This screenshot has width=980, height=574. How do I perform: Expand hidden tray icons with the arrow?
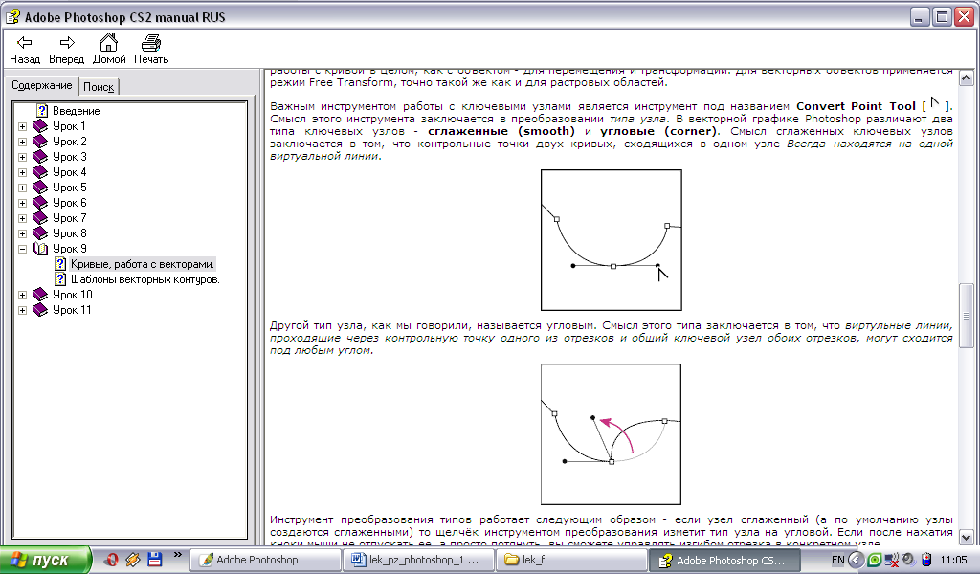856,560
